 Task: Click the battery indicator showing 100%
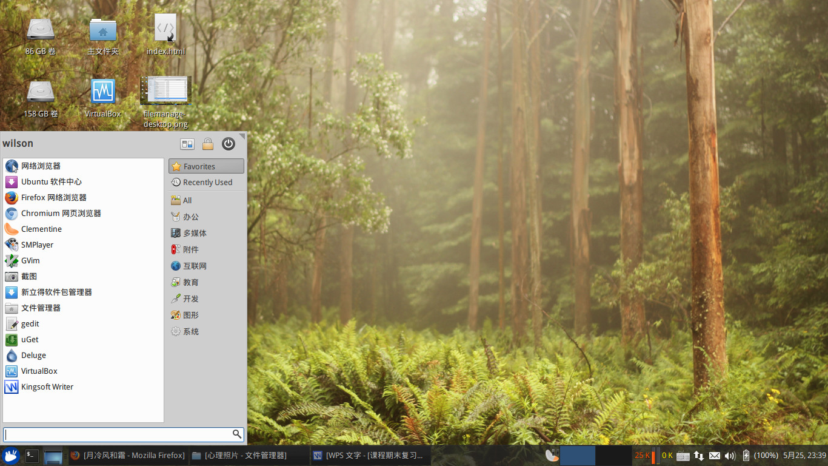[x=760, y=455]
